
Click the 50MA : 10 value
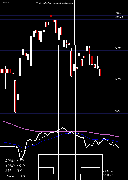[x=14, y=161]
